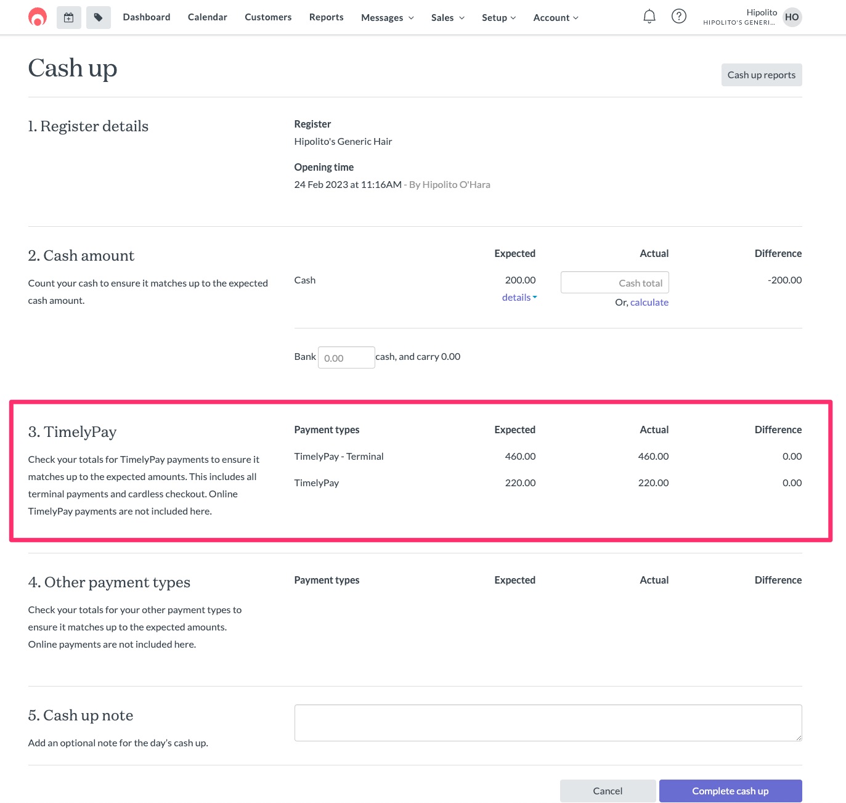
Task: Open the Customers page
Action: point(268,17)
